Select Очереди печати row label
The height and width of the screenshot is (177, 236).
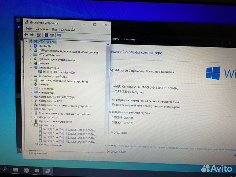[49, 117]
